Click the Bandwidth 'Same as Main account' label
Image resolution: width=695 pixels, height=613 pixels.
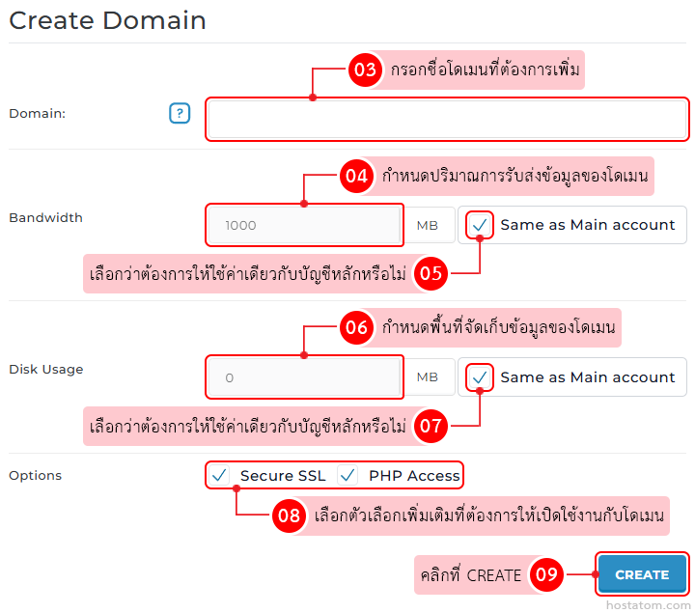(x=587, y=225)
